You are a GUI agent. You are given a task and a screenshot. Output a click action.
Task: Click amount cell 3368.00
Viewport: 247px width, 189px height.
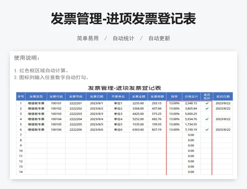click(x=138, y=109)
